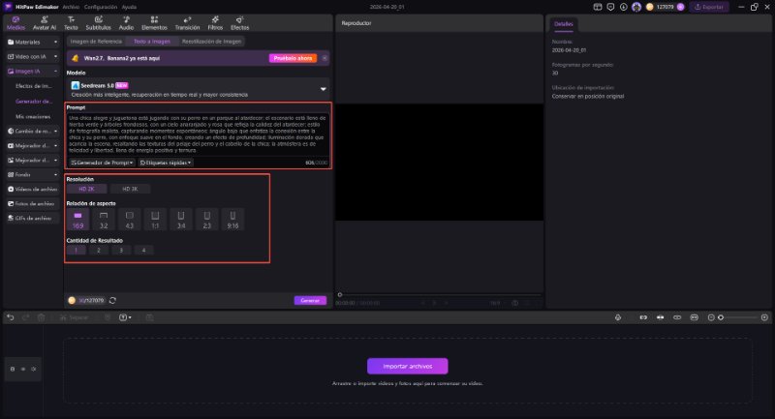Choose the 1:1 aspect ratio
The image size is (775, 419).
click(x=155, y=220)
